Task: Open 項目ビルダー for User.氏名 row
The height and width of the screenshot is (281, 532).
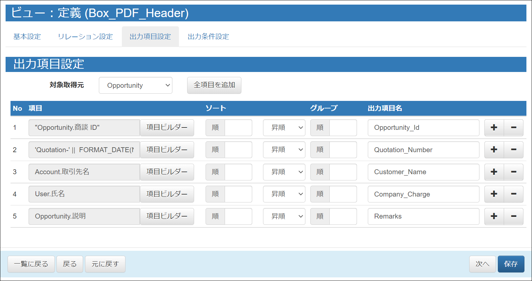Action: [x=167, y=194]
